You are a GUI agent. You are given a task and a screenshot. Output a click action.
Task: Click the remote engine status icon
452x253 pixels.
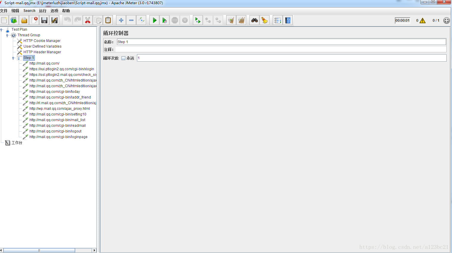[446, 21]
